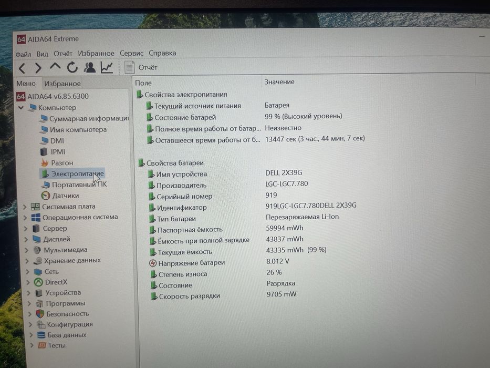Select the Имя устройства row

[x=178, y=175]
